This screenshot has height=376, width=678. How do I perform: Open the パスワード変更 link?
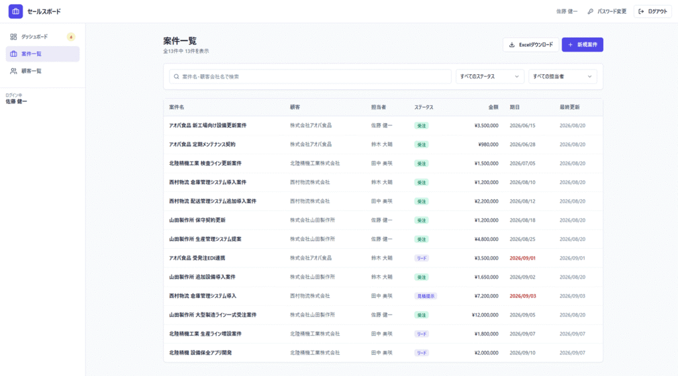(606, 11)
